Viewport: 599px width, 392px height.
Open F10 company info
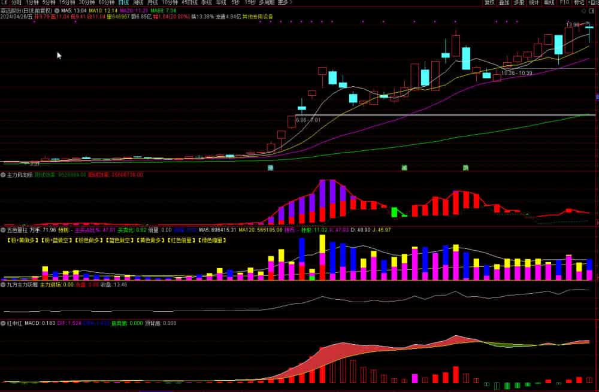click(x=564, y=2)
